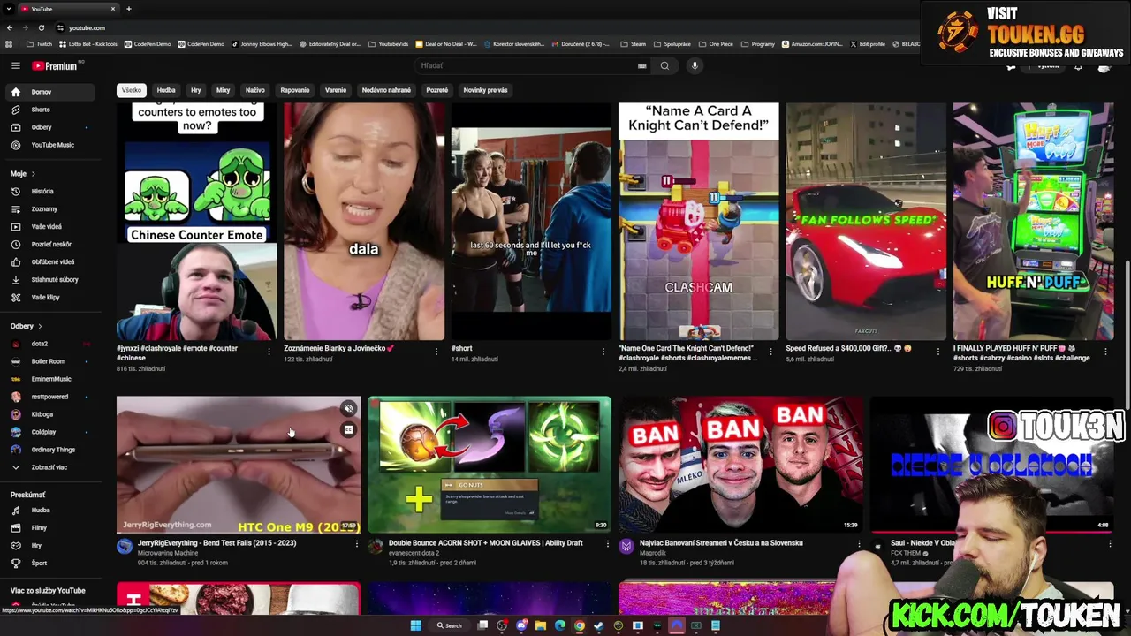Open options for Double Bounce ACORN SHOT video

click(x=607, y=544)
